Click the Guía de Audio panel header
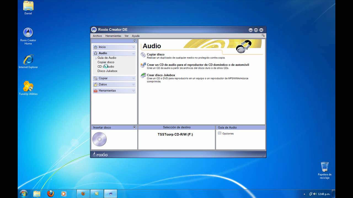Viewport: 353px width, 198px height. click(x=240, y=128)
